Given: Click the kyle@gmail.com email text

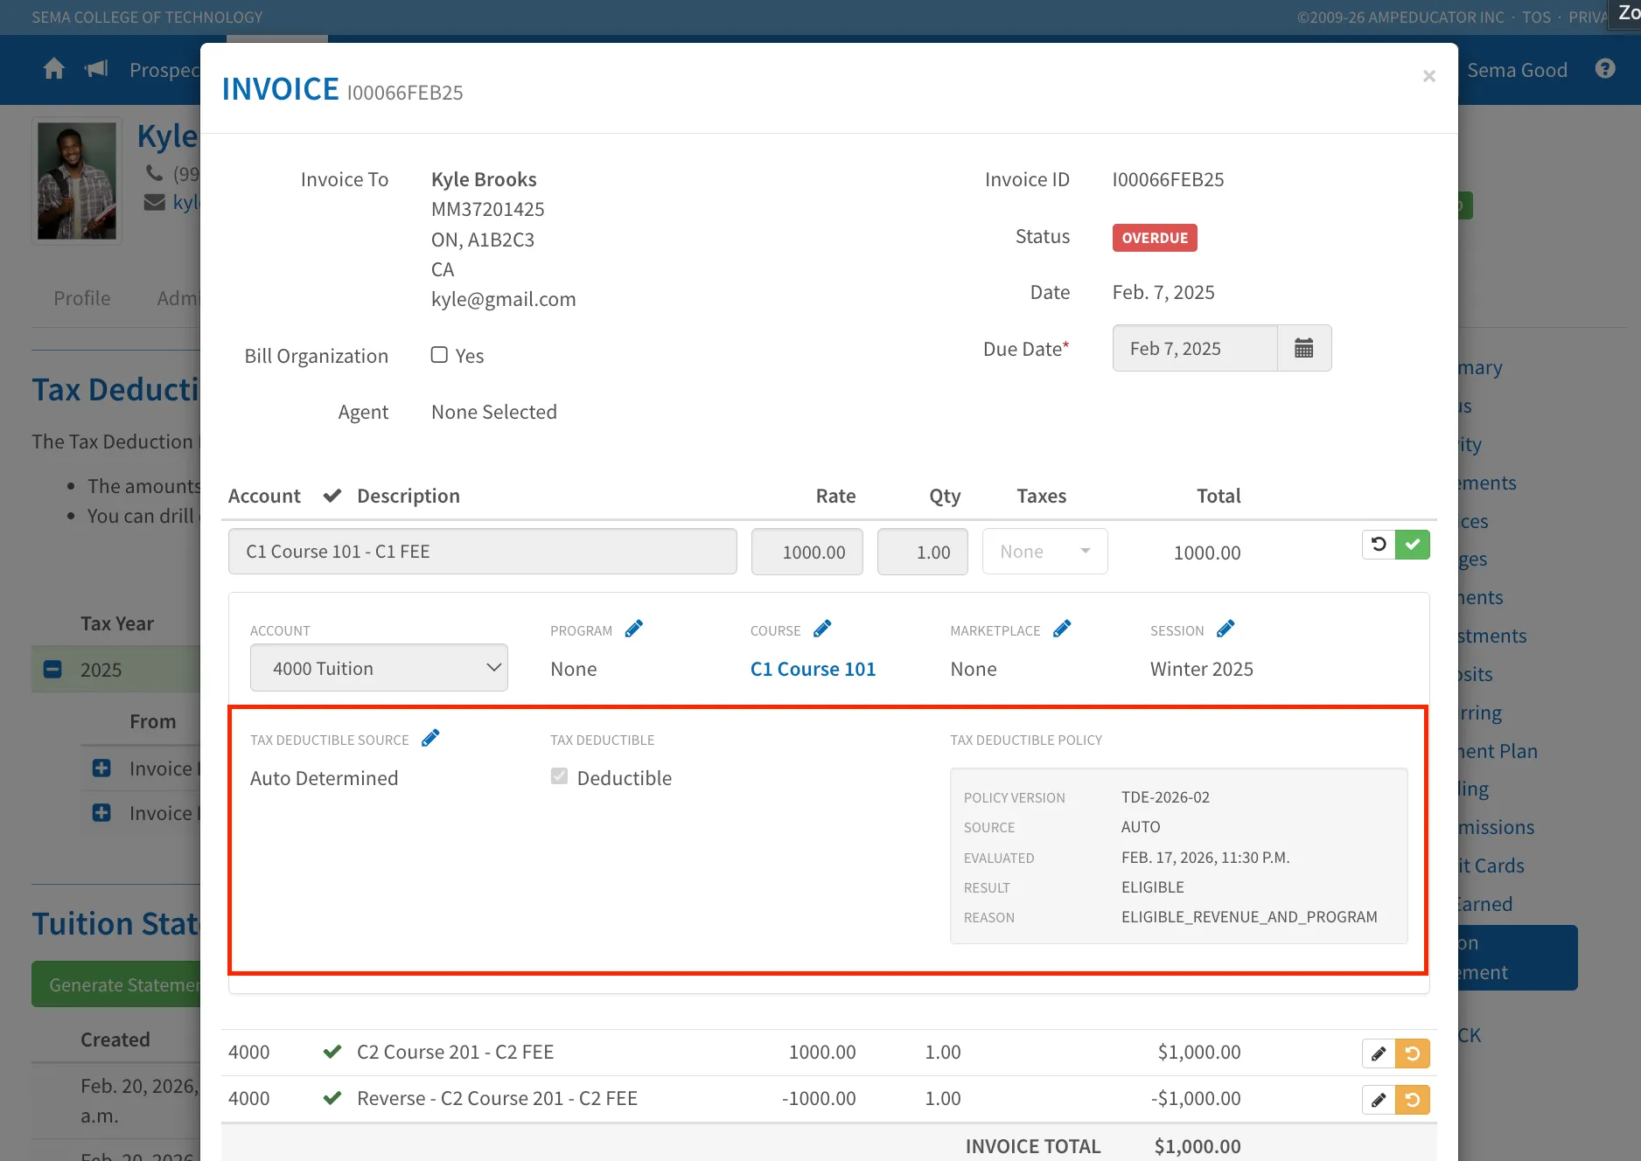Looking at the screenshot, I should coord(504,299).
